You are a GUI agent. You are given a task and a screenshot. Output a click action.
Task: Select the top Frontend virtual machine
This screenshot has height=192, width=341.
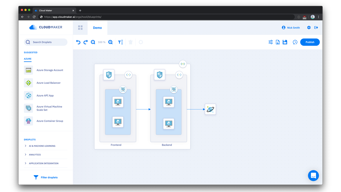(x=118, y=102)
